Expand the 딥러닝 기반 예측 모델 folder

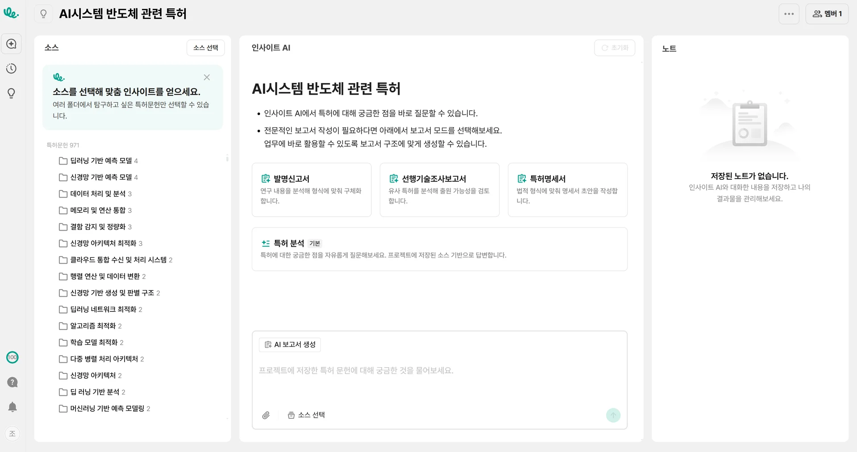tap(101, 161)
